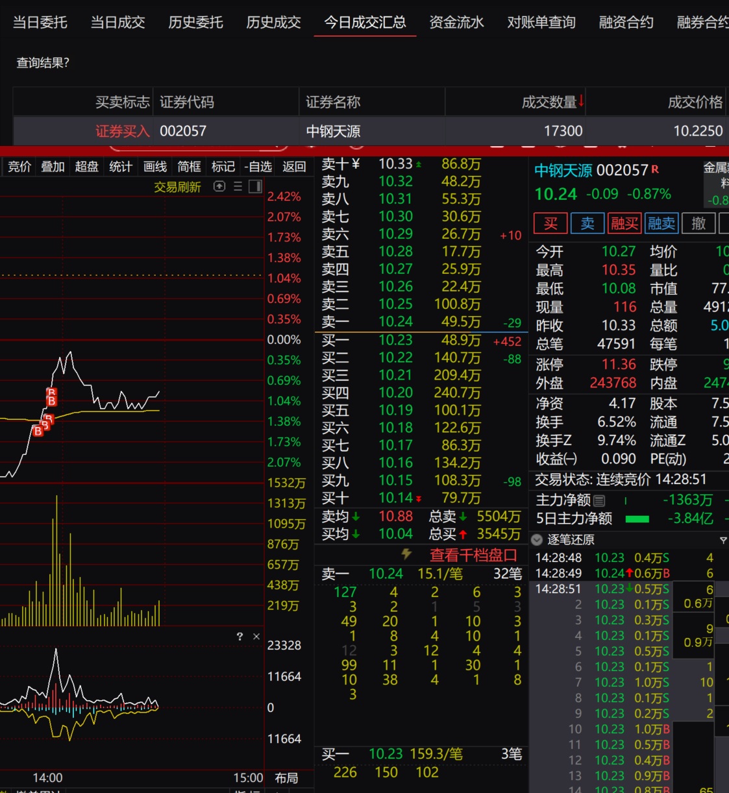Viewport: 729px width, 793px height.
Task: Select the 今日成交汇总 tab
Action: click(x=365, y=23)
